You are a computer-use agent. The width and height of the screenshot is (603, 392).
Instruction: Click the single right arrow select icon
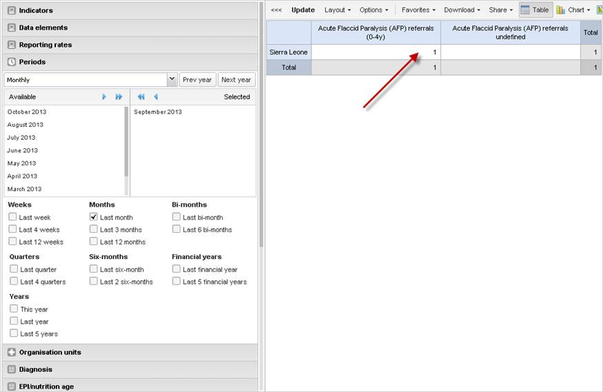[x=104, y=97]
